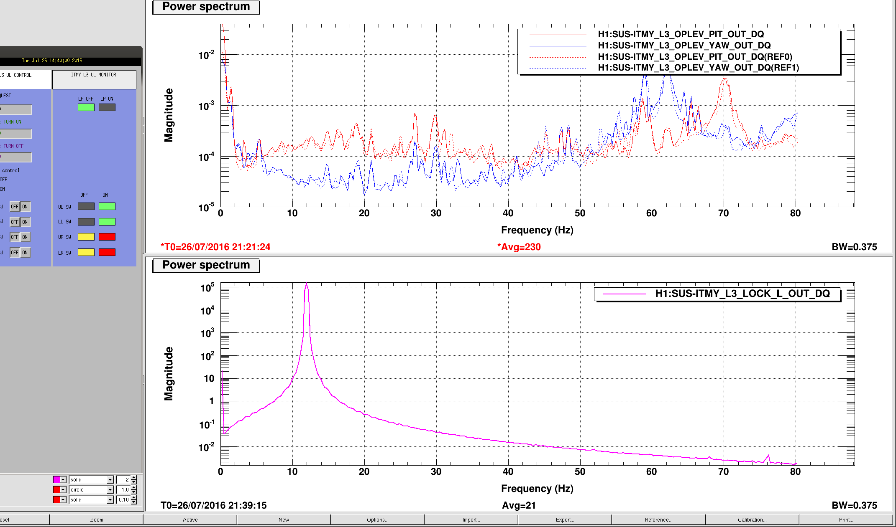
Task: Decrease the 1.0 marker size with down arrow
Action: [134, 492]
